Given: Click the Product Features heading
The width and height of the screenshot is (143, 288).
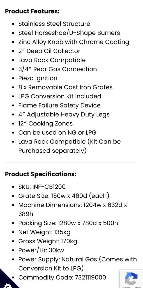Looking at the screenshot, I should click(x=32, y=11).
